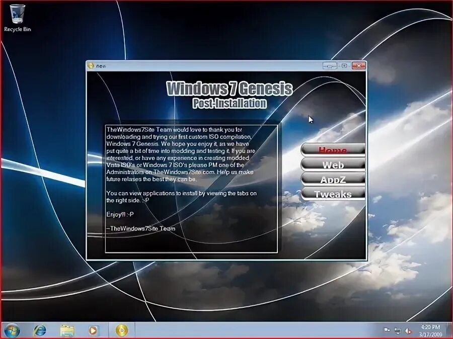453x339 pixels.
Task: Open the Web section
Action: 333,164
